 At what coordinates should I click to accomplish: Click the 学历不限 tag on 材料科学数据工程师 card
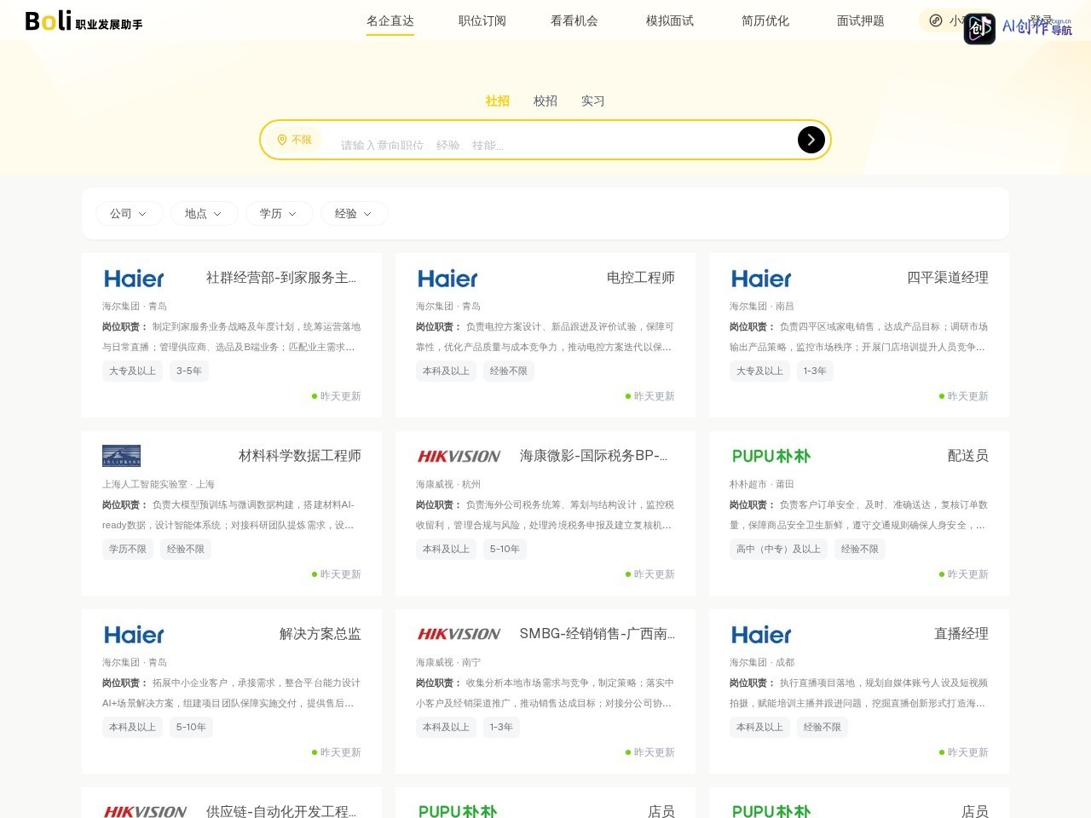pyautogui.click(x=128, y=549)
